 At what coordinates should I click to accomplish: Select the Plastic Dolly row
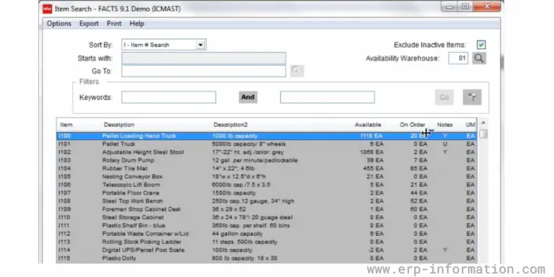click(267, 258)
